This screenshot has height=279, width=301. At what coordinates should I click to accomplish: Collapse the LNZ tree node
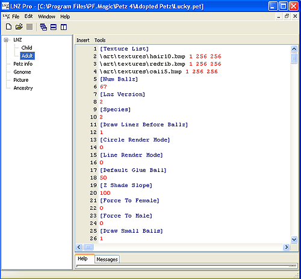pos(6,40)
